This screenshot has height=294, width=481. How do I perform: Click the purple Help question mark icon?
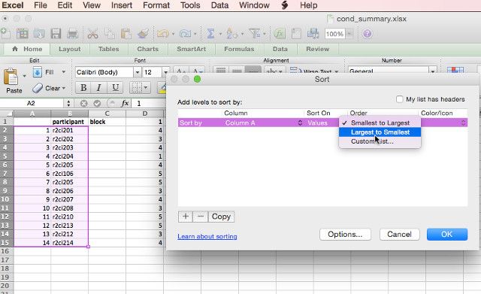click(x=368, y=33)
